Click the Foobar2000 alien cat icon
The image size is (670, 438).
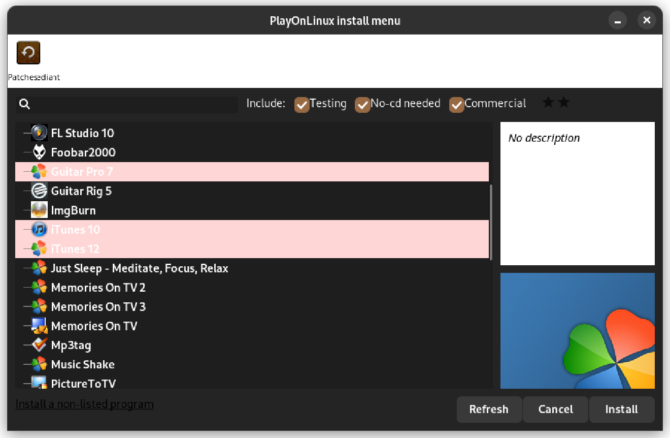click(39, 152)
